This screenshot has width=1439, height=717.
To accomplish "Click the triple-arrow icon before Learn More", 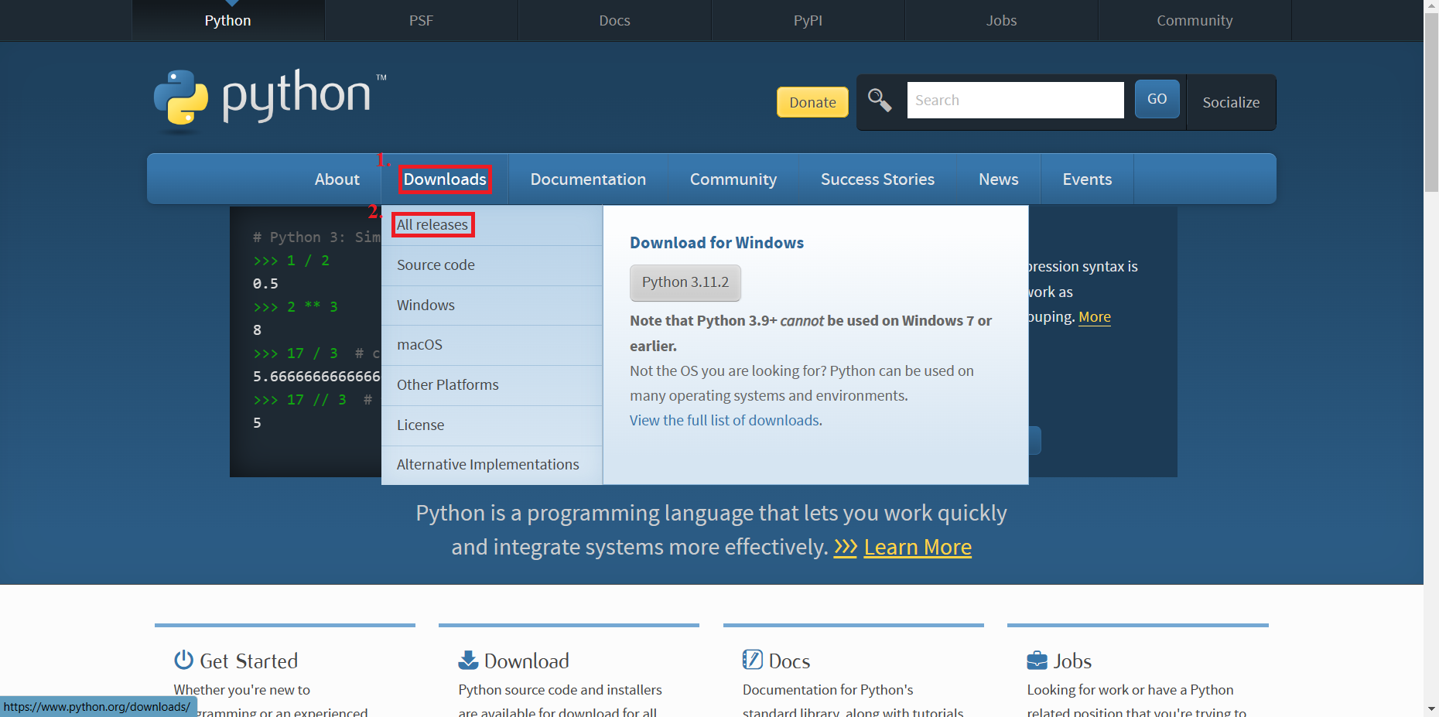I will point(846,548).
